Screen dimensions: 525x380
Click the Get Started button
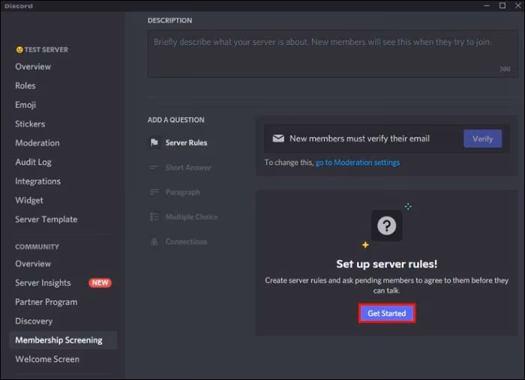point(387,313)
